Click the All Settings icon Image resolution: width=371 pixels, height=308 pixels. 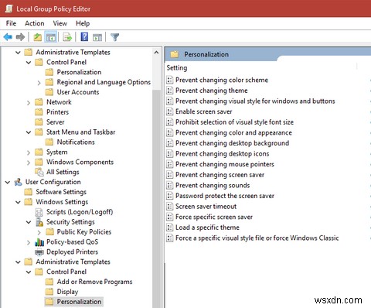(39, 172)
